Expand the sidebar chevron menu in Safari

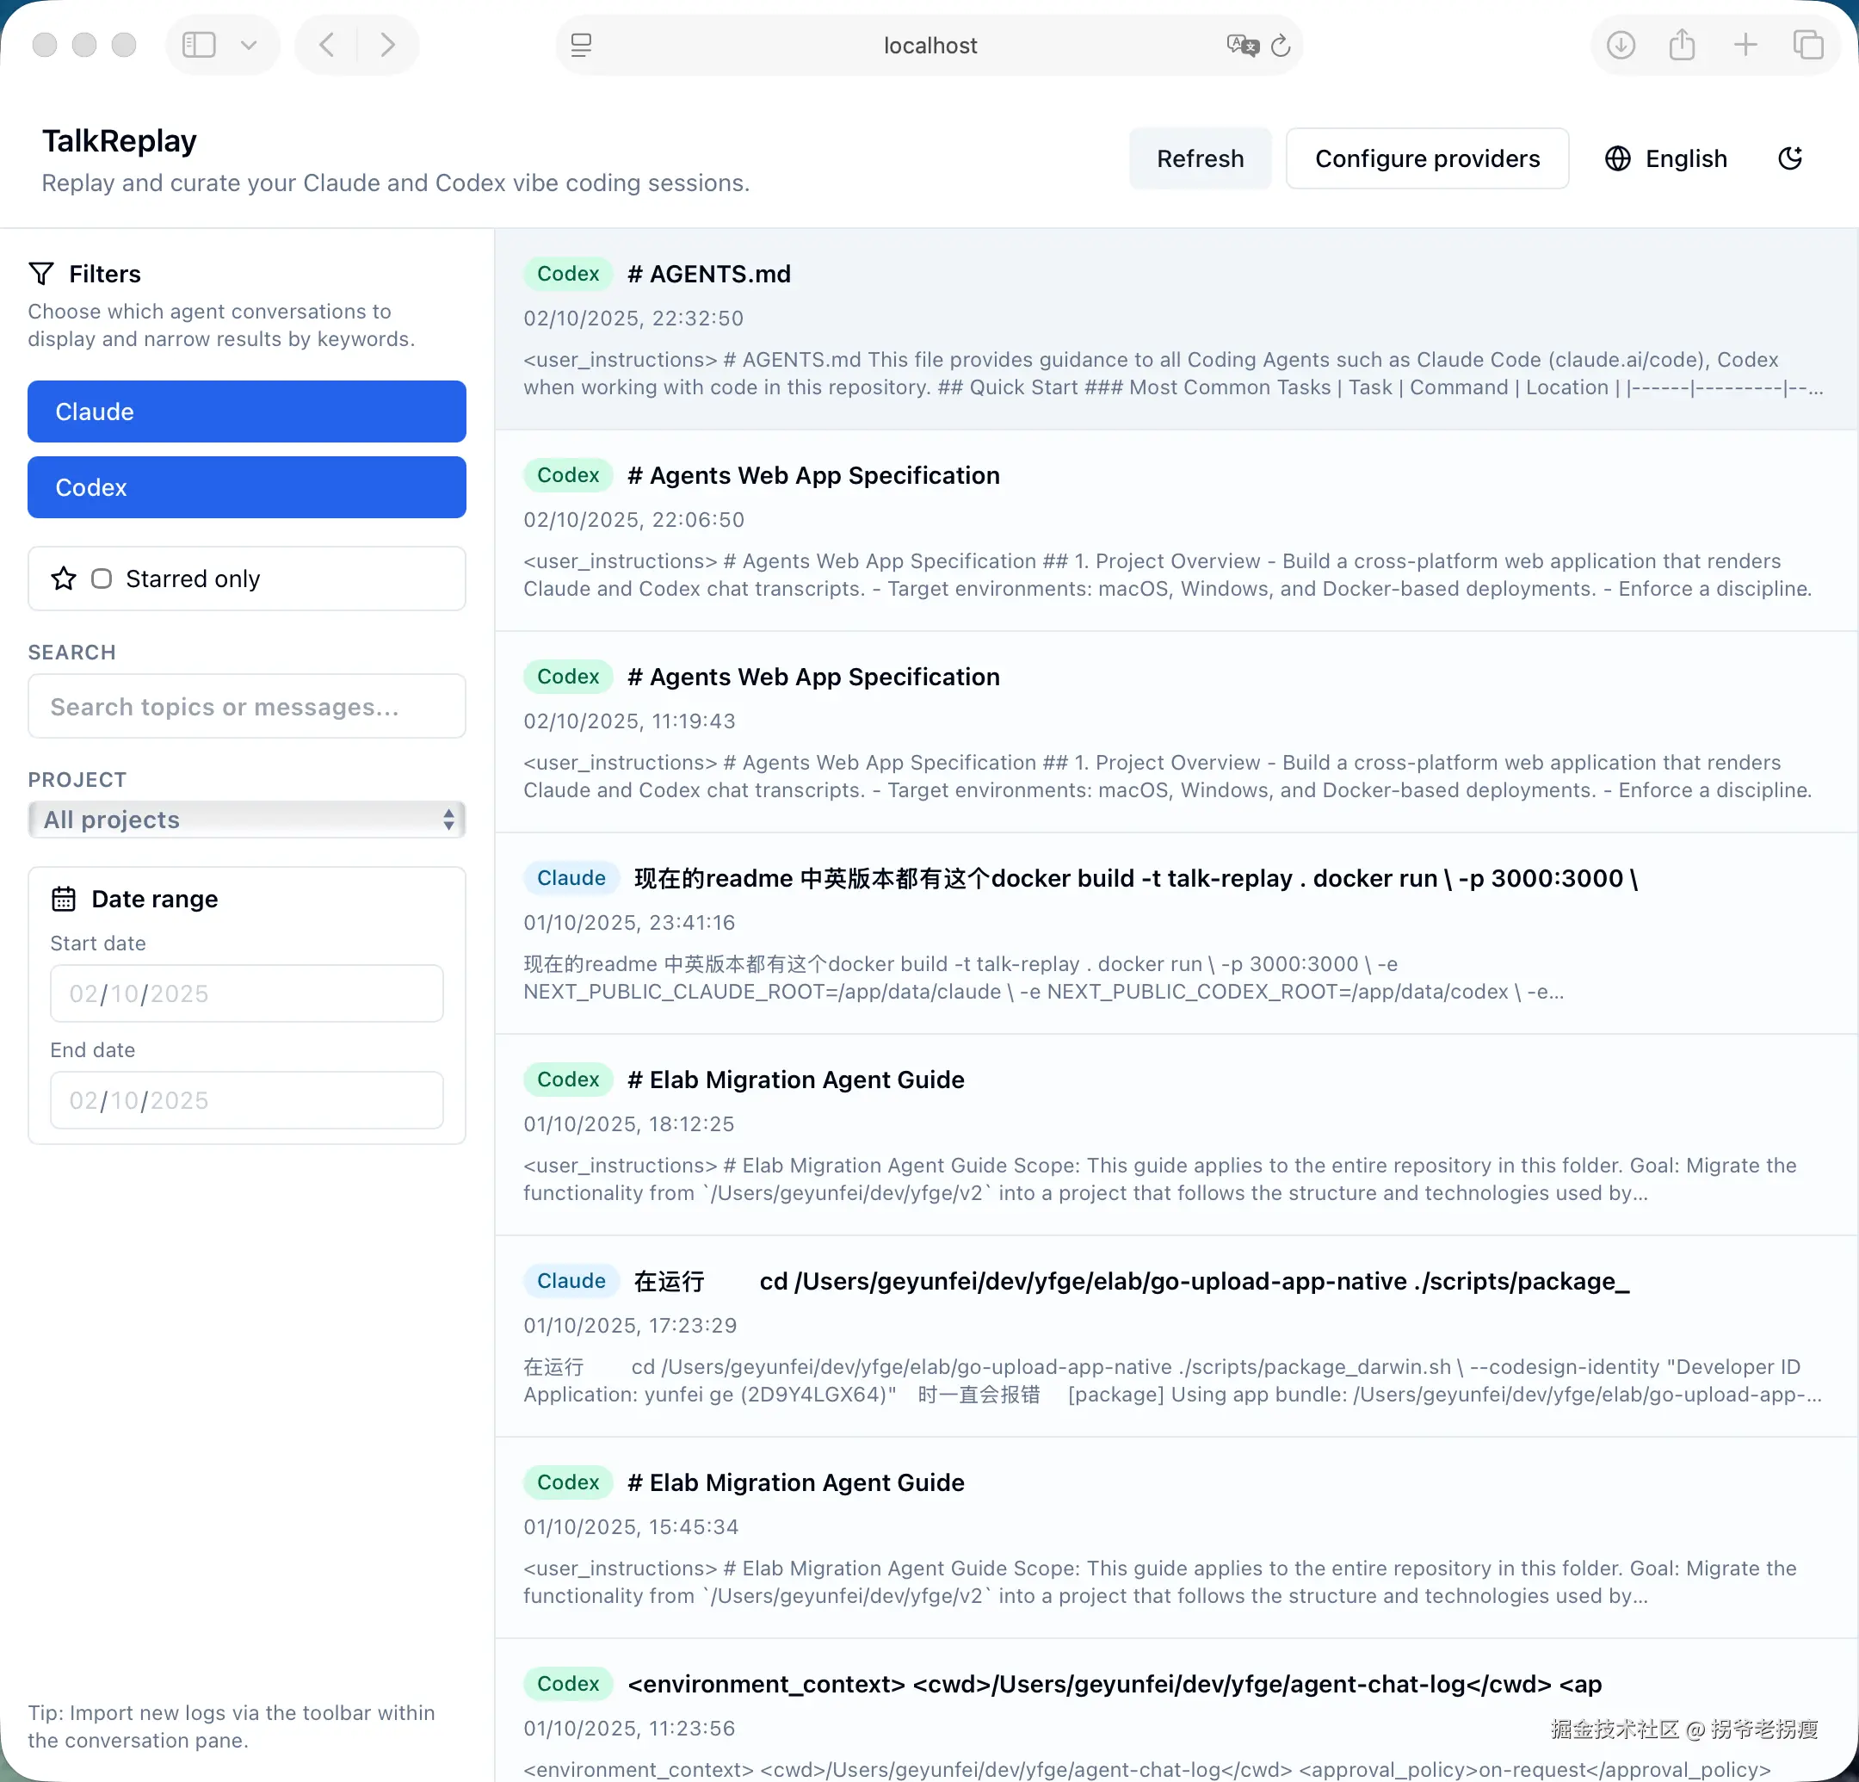pyautogui.click(x=249, y=45)
